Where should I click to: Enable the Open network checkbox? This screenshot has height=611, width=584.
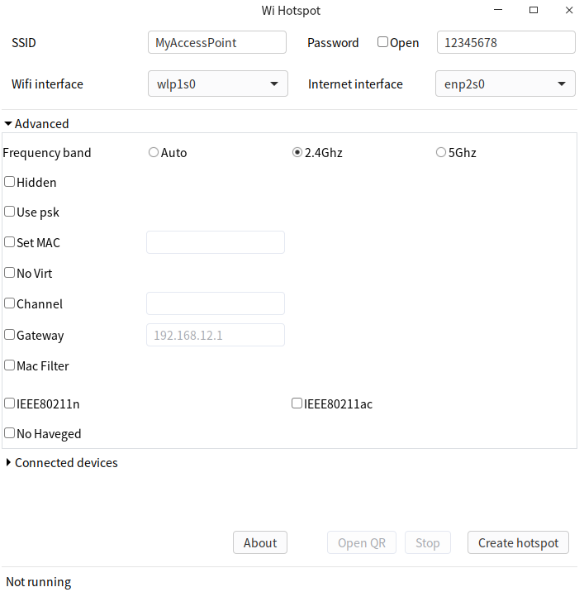coord(383,42)
